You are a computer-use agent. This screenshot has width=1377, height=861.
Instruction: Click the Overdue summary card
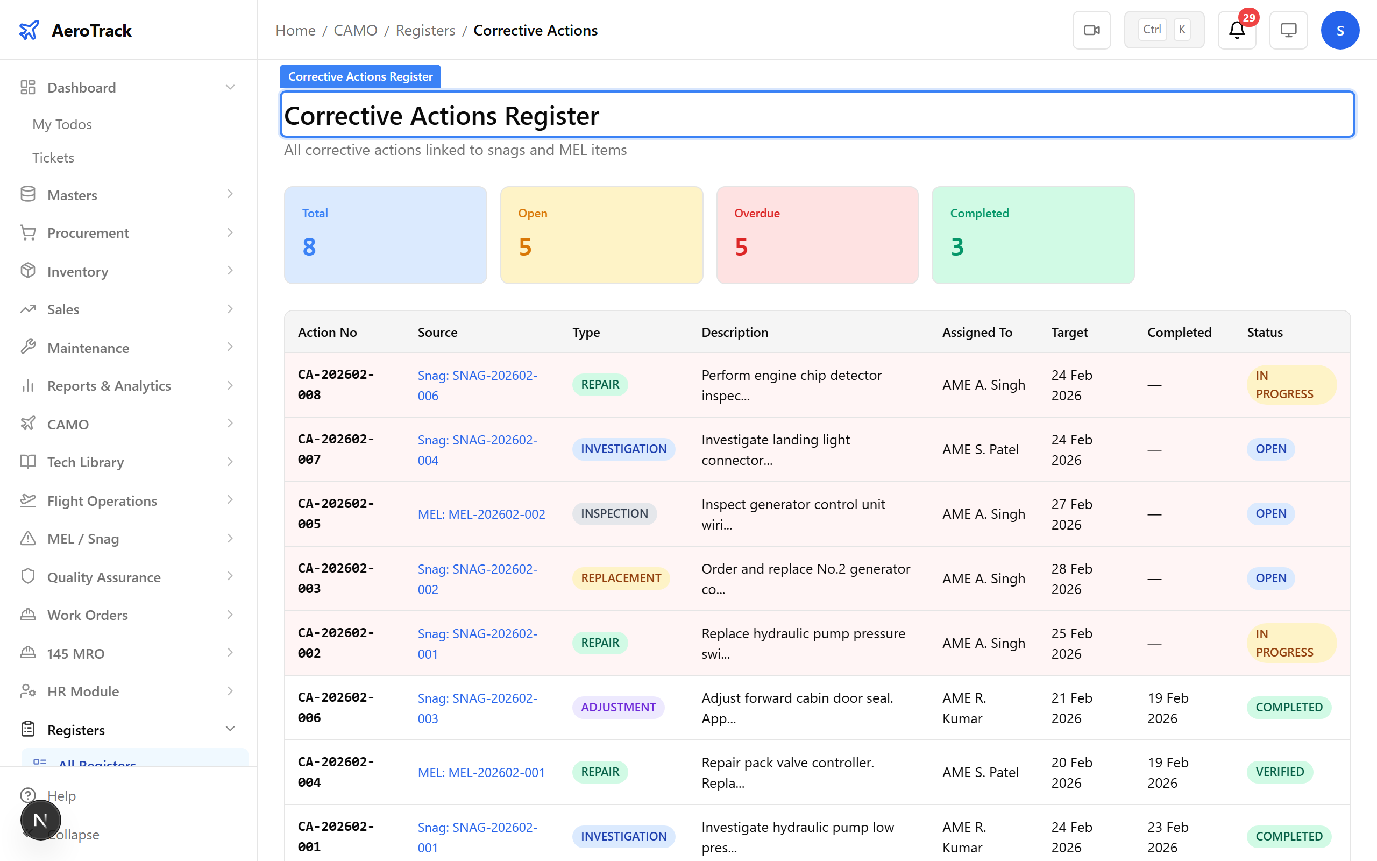(817, 235)
